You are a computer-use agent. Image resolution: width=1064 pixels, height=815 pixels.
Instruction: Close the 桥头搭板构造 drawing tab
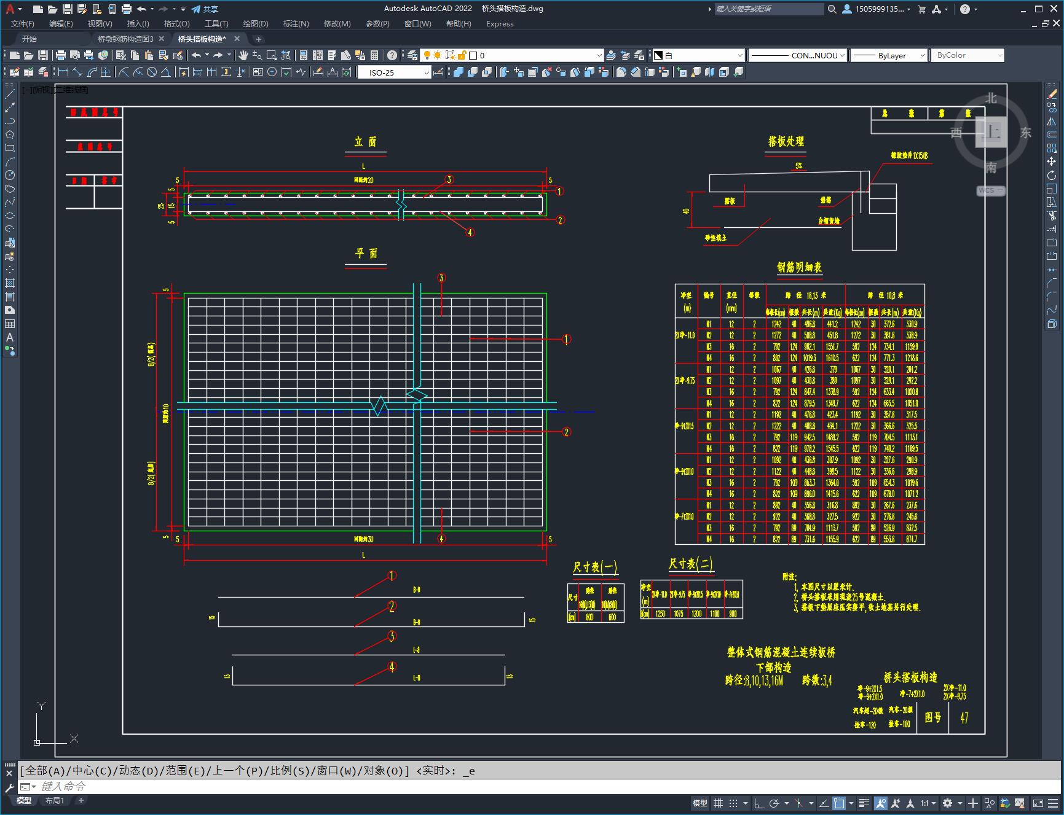[x=237, y=39]
